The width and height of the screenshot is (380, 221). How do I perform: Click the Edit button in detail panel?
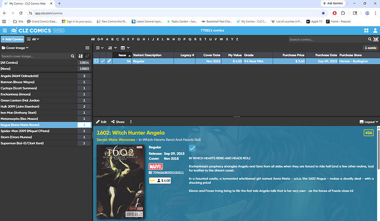pyautogui.click(x=101, y=122)
